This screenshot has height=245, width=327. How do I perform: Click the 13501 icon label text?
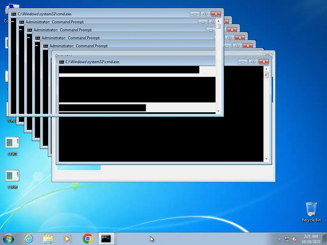[x=12, y=154]
